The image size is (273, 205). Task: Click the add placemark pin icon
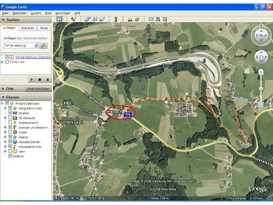click(x=73, y=19)
